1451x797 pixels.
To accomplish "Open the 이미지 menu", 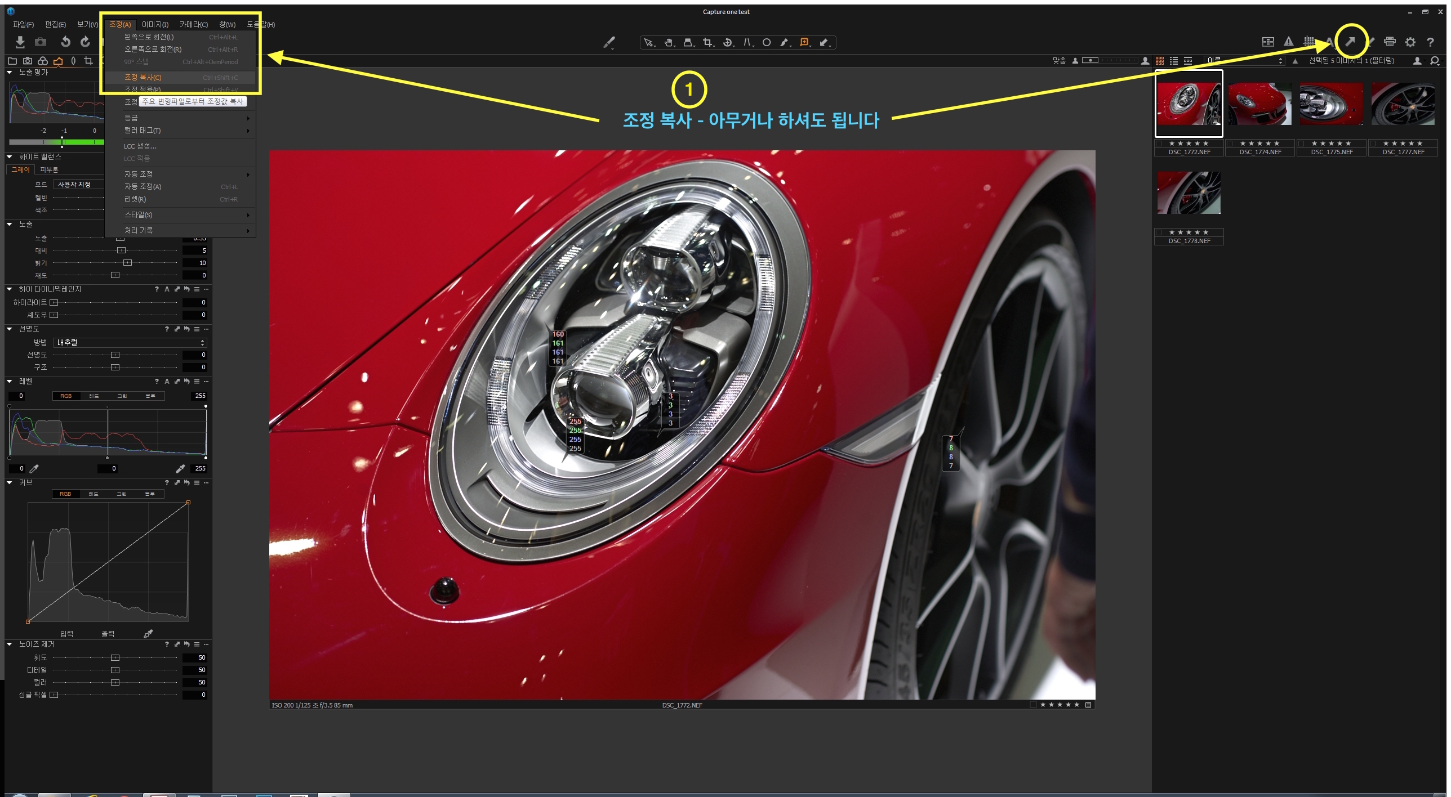I will pyautogui.click(x=155, y=25).
